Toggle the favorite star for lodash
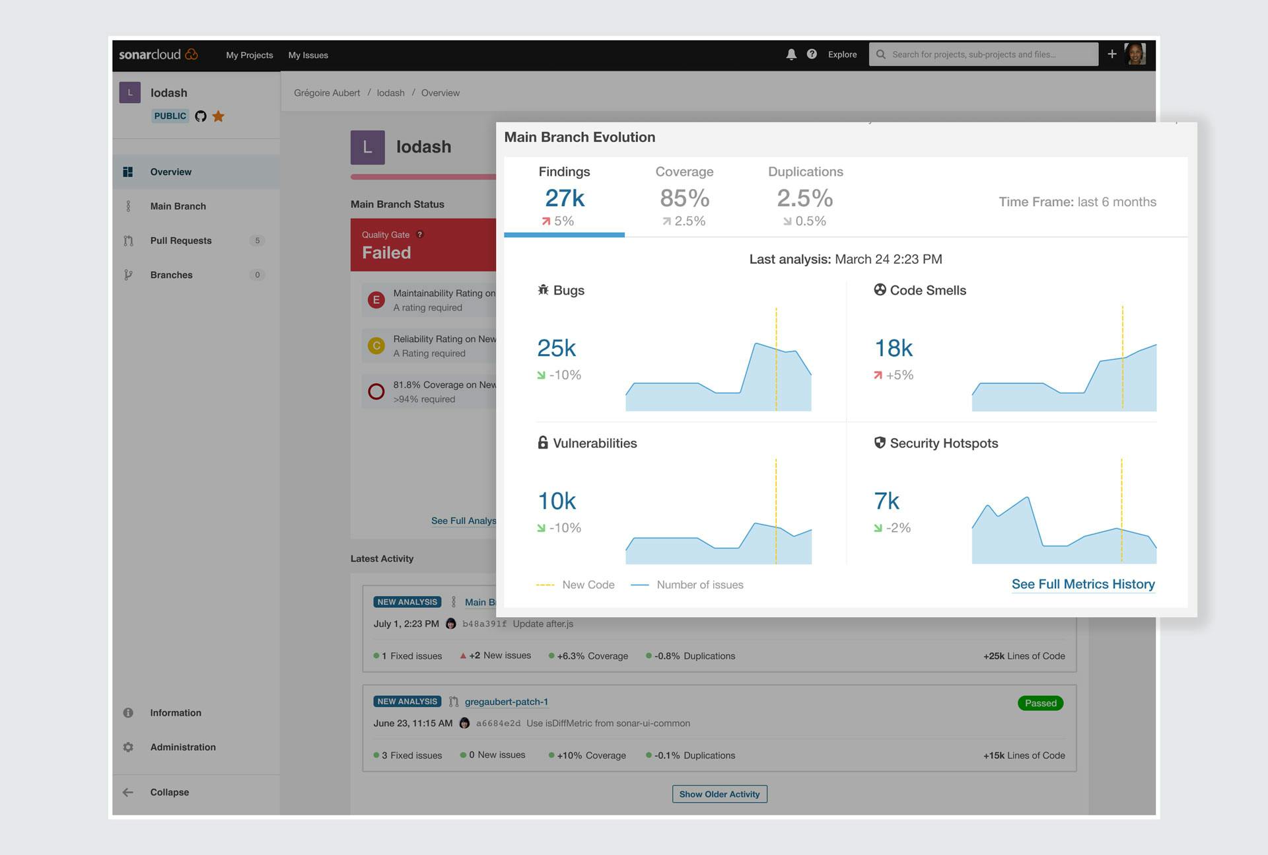 coord(218,116)
